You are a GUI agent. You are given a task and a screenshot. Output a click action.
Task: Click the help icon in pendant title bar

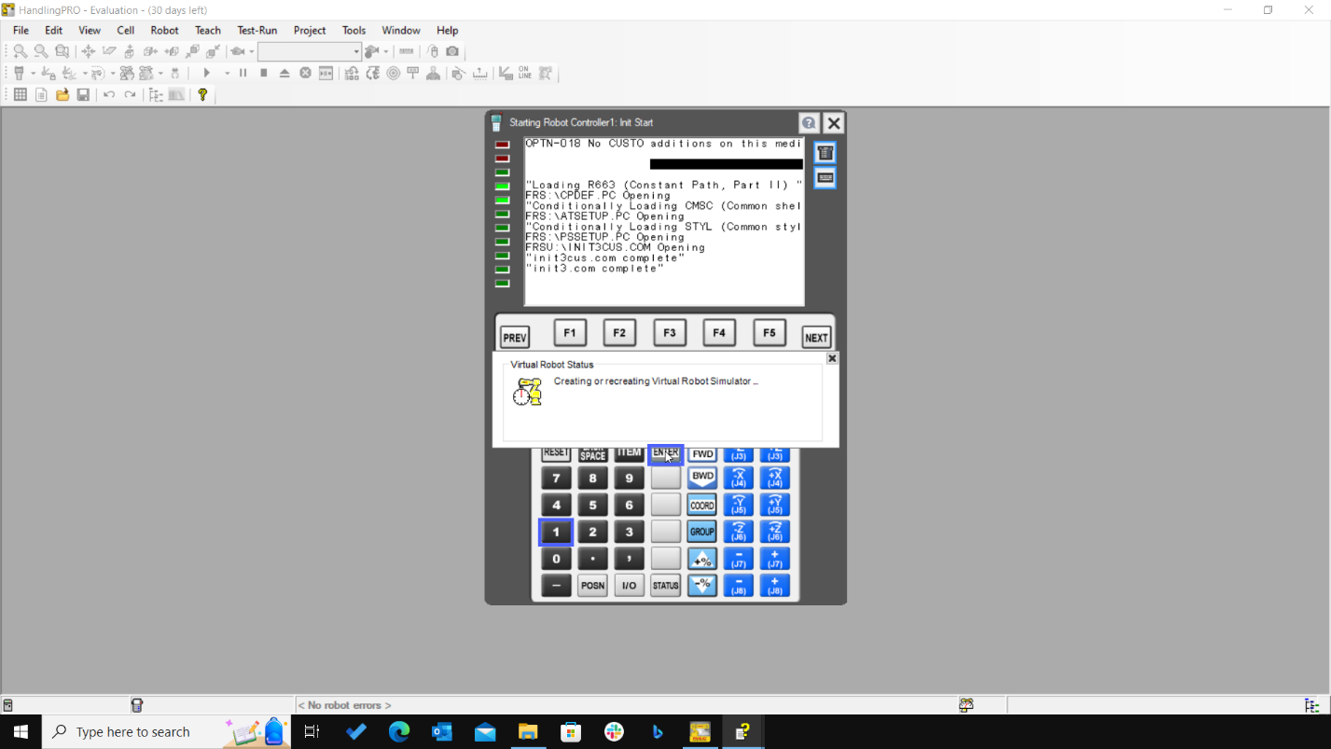[x=809, y=123]
